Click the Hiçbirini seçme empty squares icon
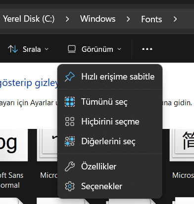The width and height of the screenshot is (194, 204). pyautogui.click(x=70, y=122)
